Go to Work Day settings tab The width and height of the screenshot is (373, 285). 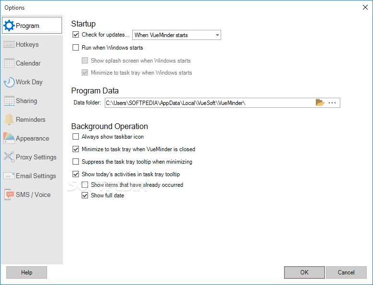coord(32,82)
